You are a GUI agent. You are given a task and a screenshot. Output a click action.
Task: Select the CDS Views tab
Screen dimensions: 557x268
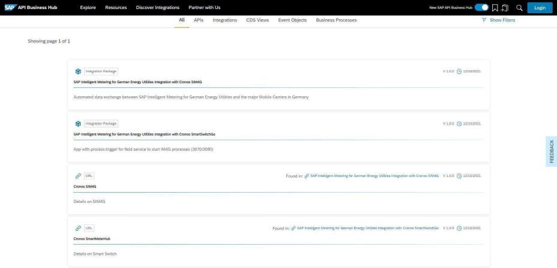pyautogui.click(x=257, y=20)
